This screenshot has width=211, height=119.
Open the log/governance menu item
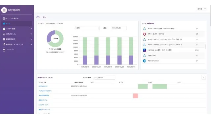click(x=16, y=34)
